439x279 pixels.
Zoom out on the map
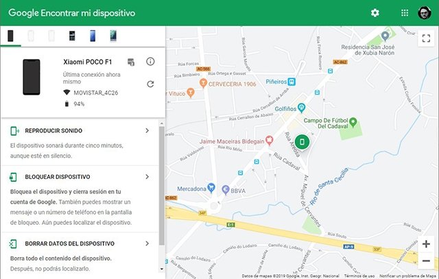(426, 261)
